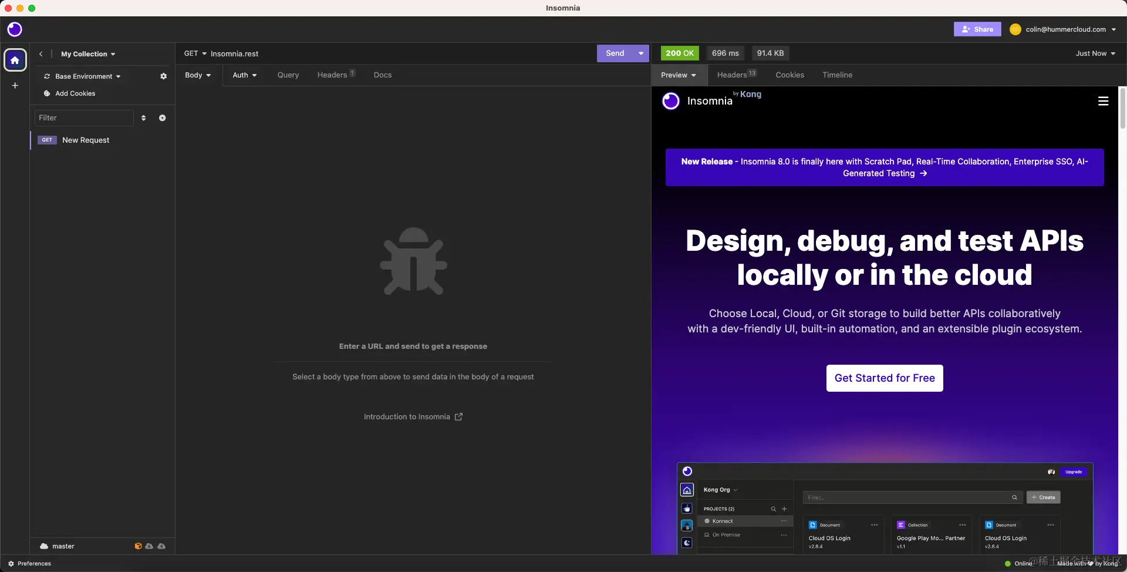Viewport: 1127px width, 572px height.
Task: Pull changes with the cloud download icon
Action: tap(150, 546)
